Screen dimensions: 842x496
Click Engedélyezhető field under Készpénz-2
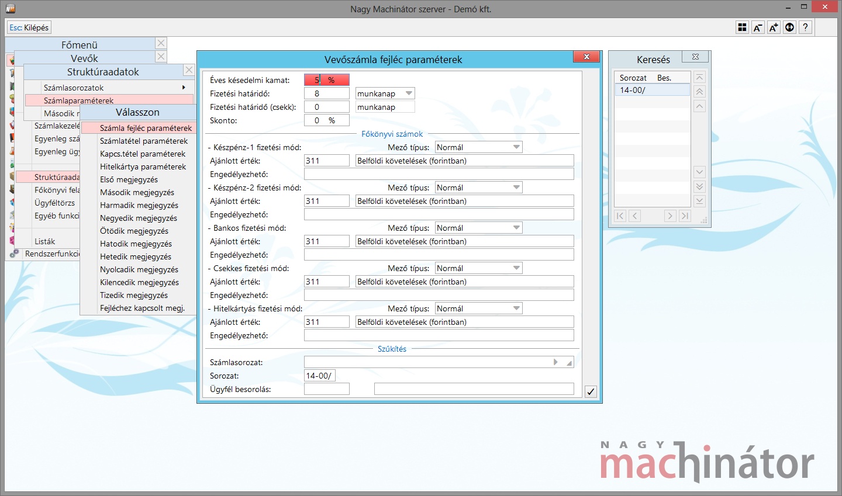point(439,214)
